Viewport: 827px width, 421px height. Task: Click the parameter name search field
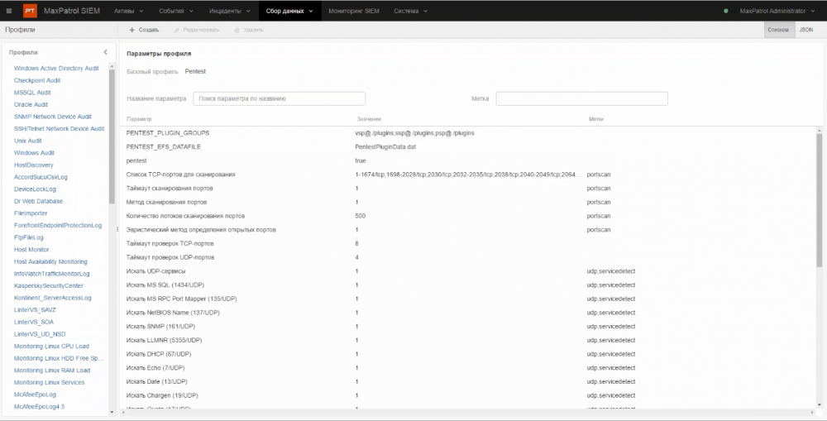pos(256,98)
